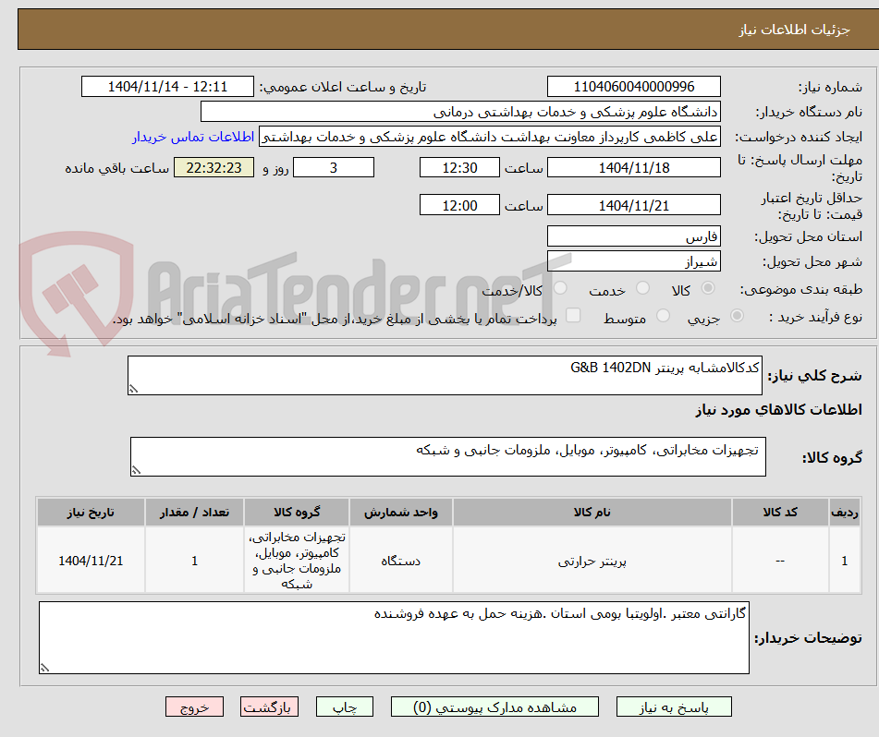Click the general description box 'G&B 1402DN'
This screenshot has width=879, height=737.
pos(445,375)
